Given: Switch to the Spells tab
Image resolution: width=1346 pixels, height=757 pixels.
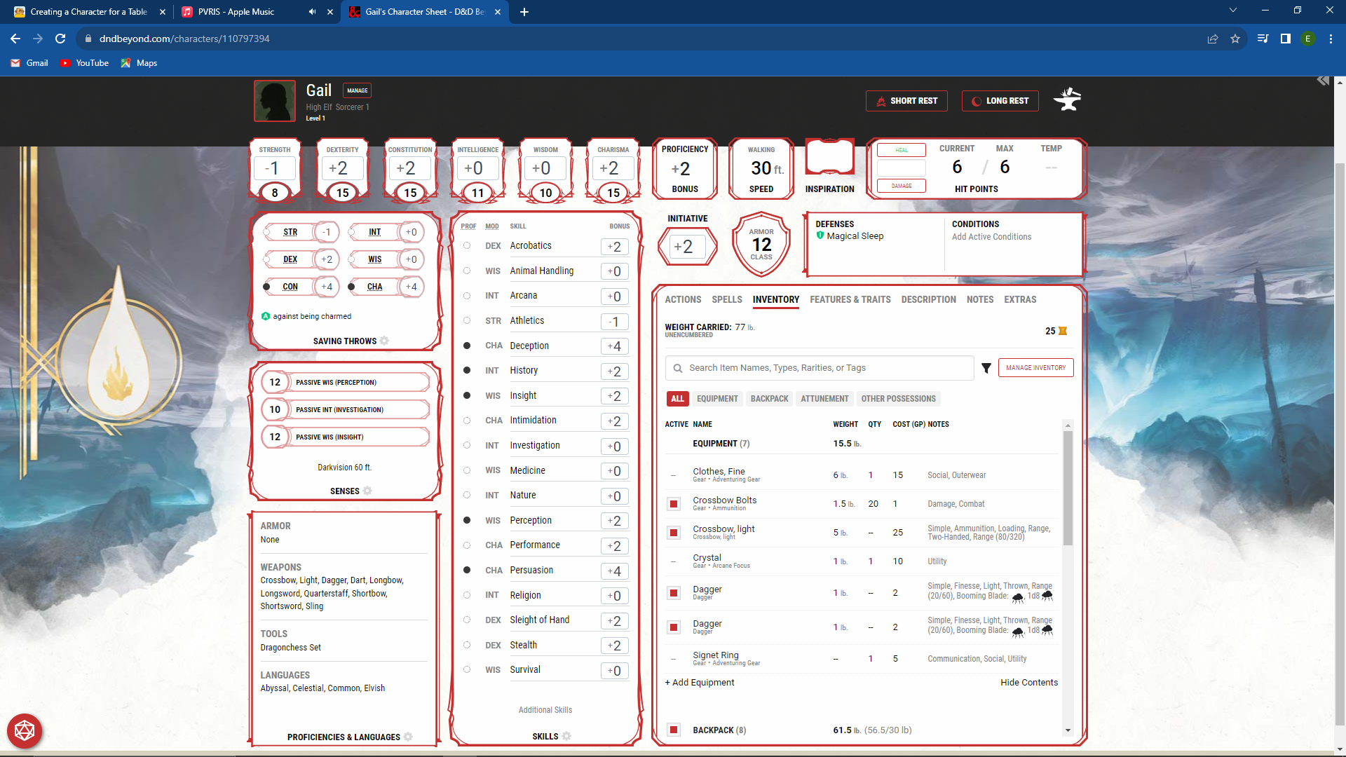Looking at the screenshot, I should coord(727,299).
